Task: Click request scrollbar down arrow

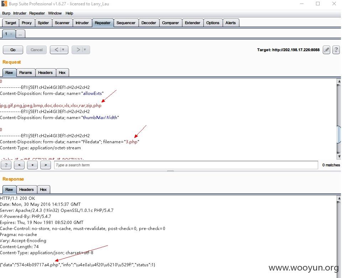Action: pyautogui.click(x=339, y=156)
